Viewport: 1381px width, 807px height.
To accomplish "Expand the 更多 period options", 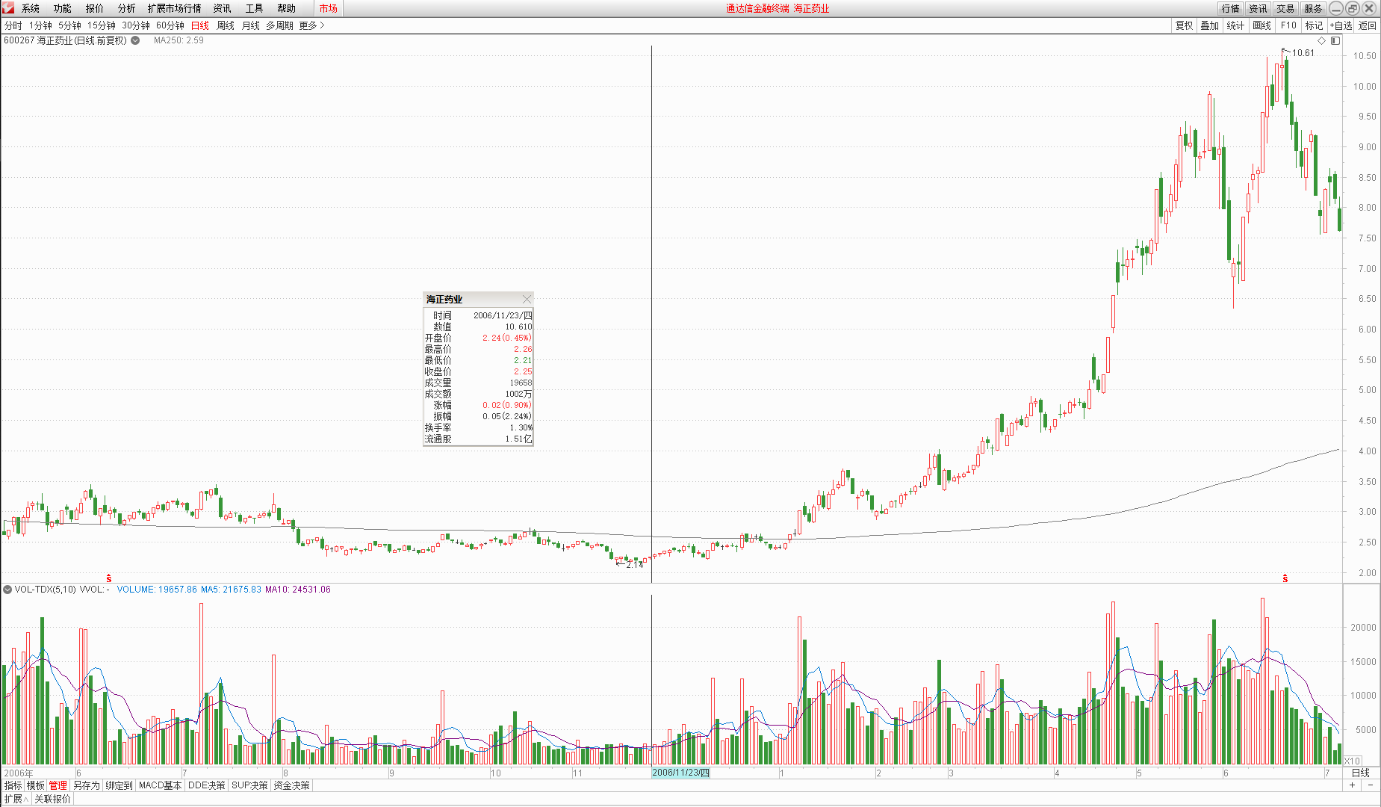I will [x=311, y=25].
